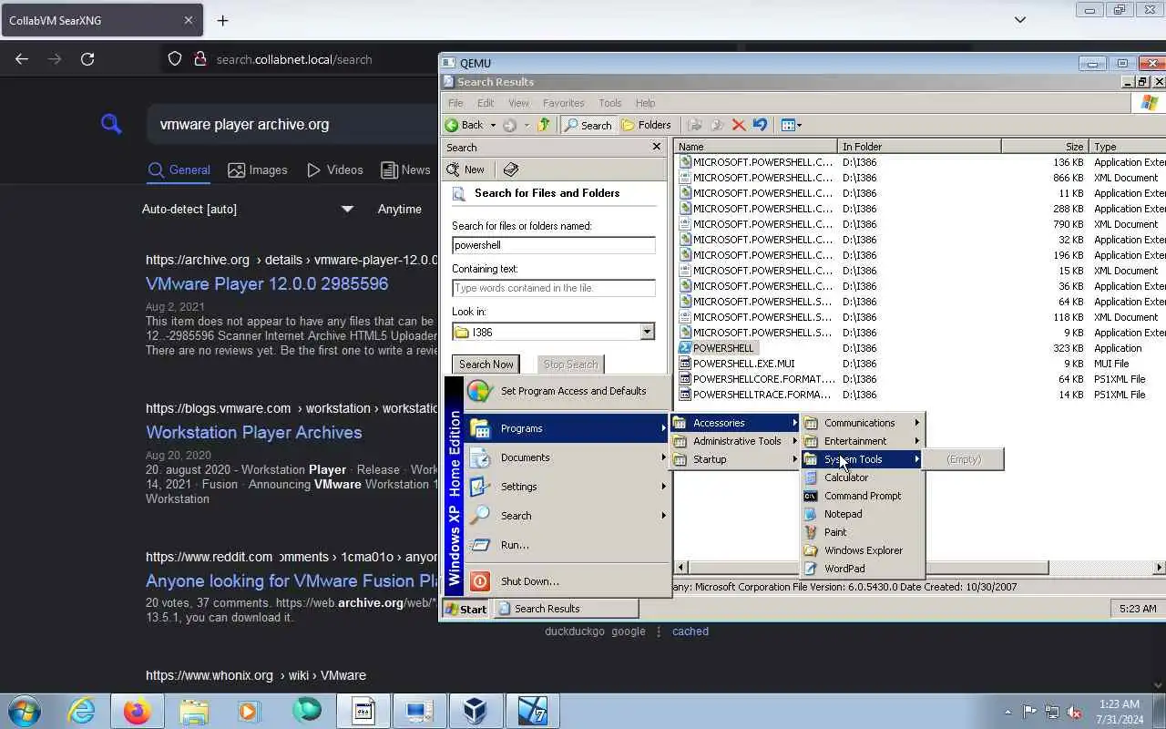
Task: Open the File menu in Search Results
Action: pos(455,103)
